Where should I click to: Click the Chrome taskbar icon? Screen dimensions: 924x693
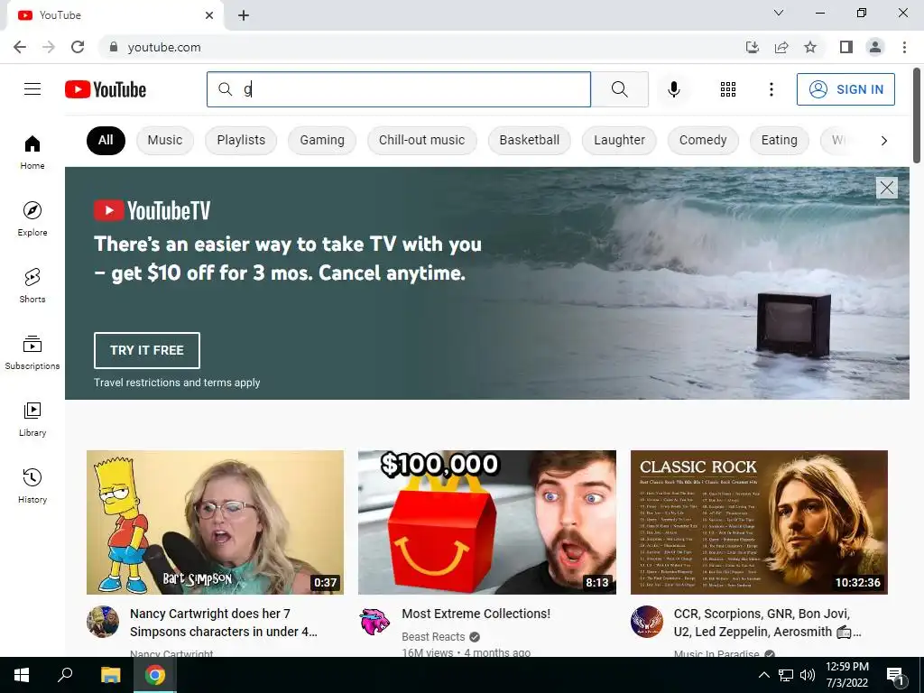(x=155, y=675)
